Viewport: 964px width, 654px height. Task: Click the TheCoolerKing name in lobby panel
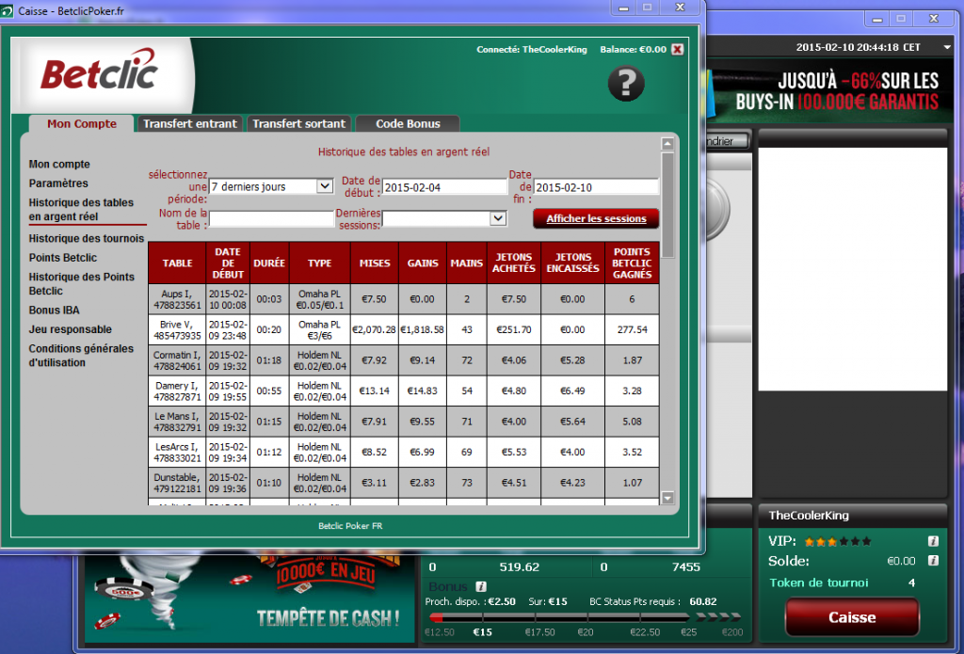tap(809, 516)
